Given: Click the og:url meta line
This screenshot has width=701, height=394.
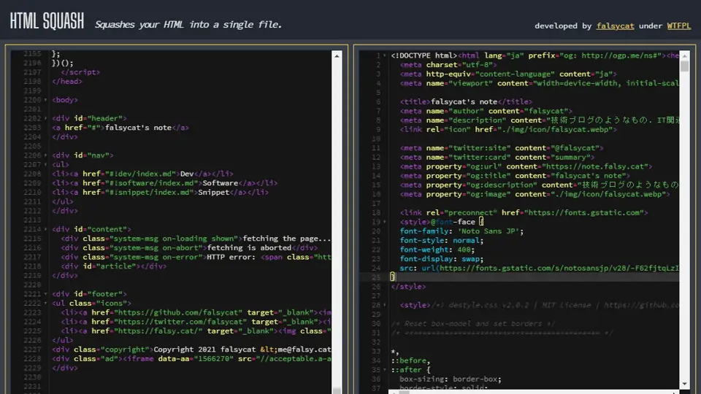Looking at the screenshot, I should (526, 166).
